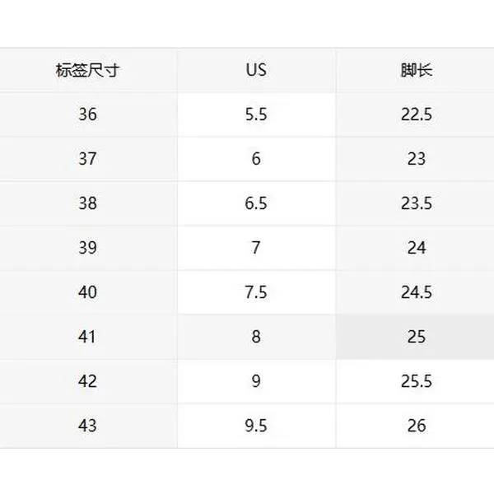Viewport: 494px width, 494px height.
Task: Click foot length 23.5 cell
Action: click(x=416, y=203)
